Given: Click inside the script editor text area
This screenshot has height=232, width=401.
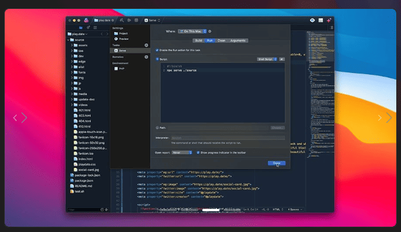Looking at the screenshot, I should click(x=222, y=93).
